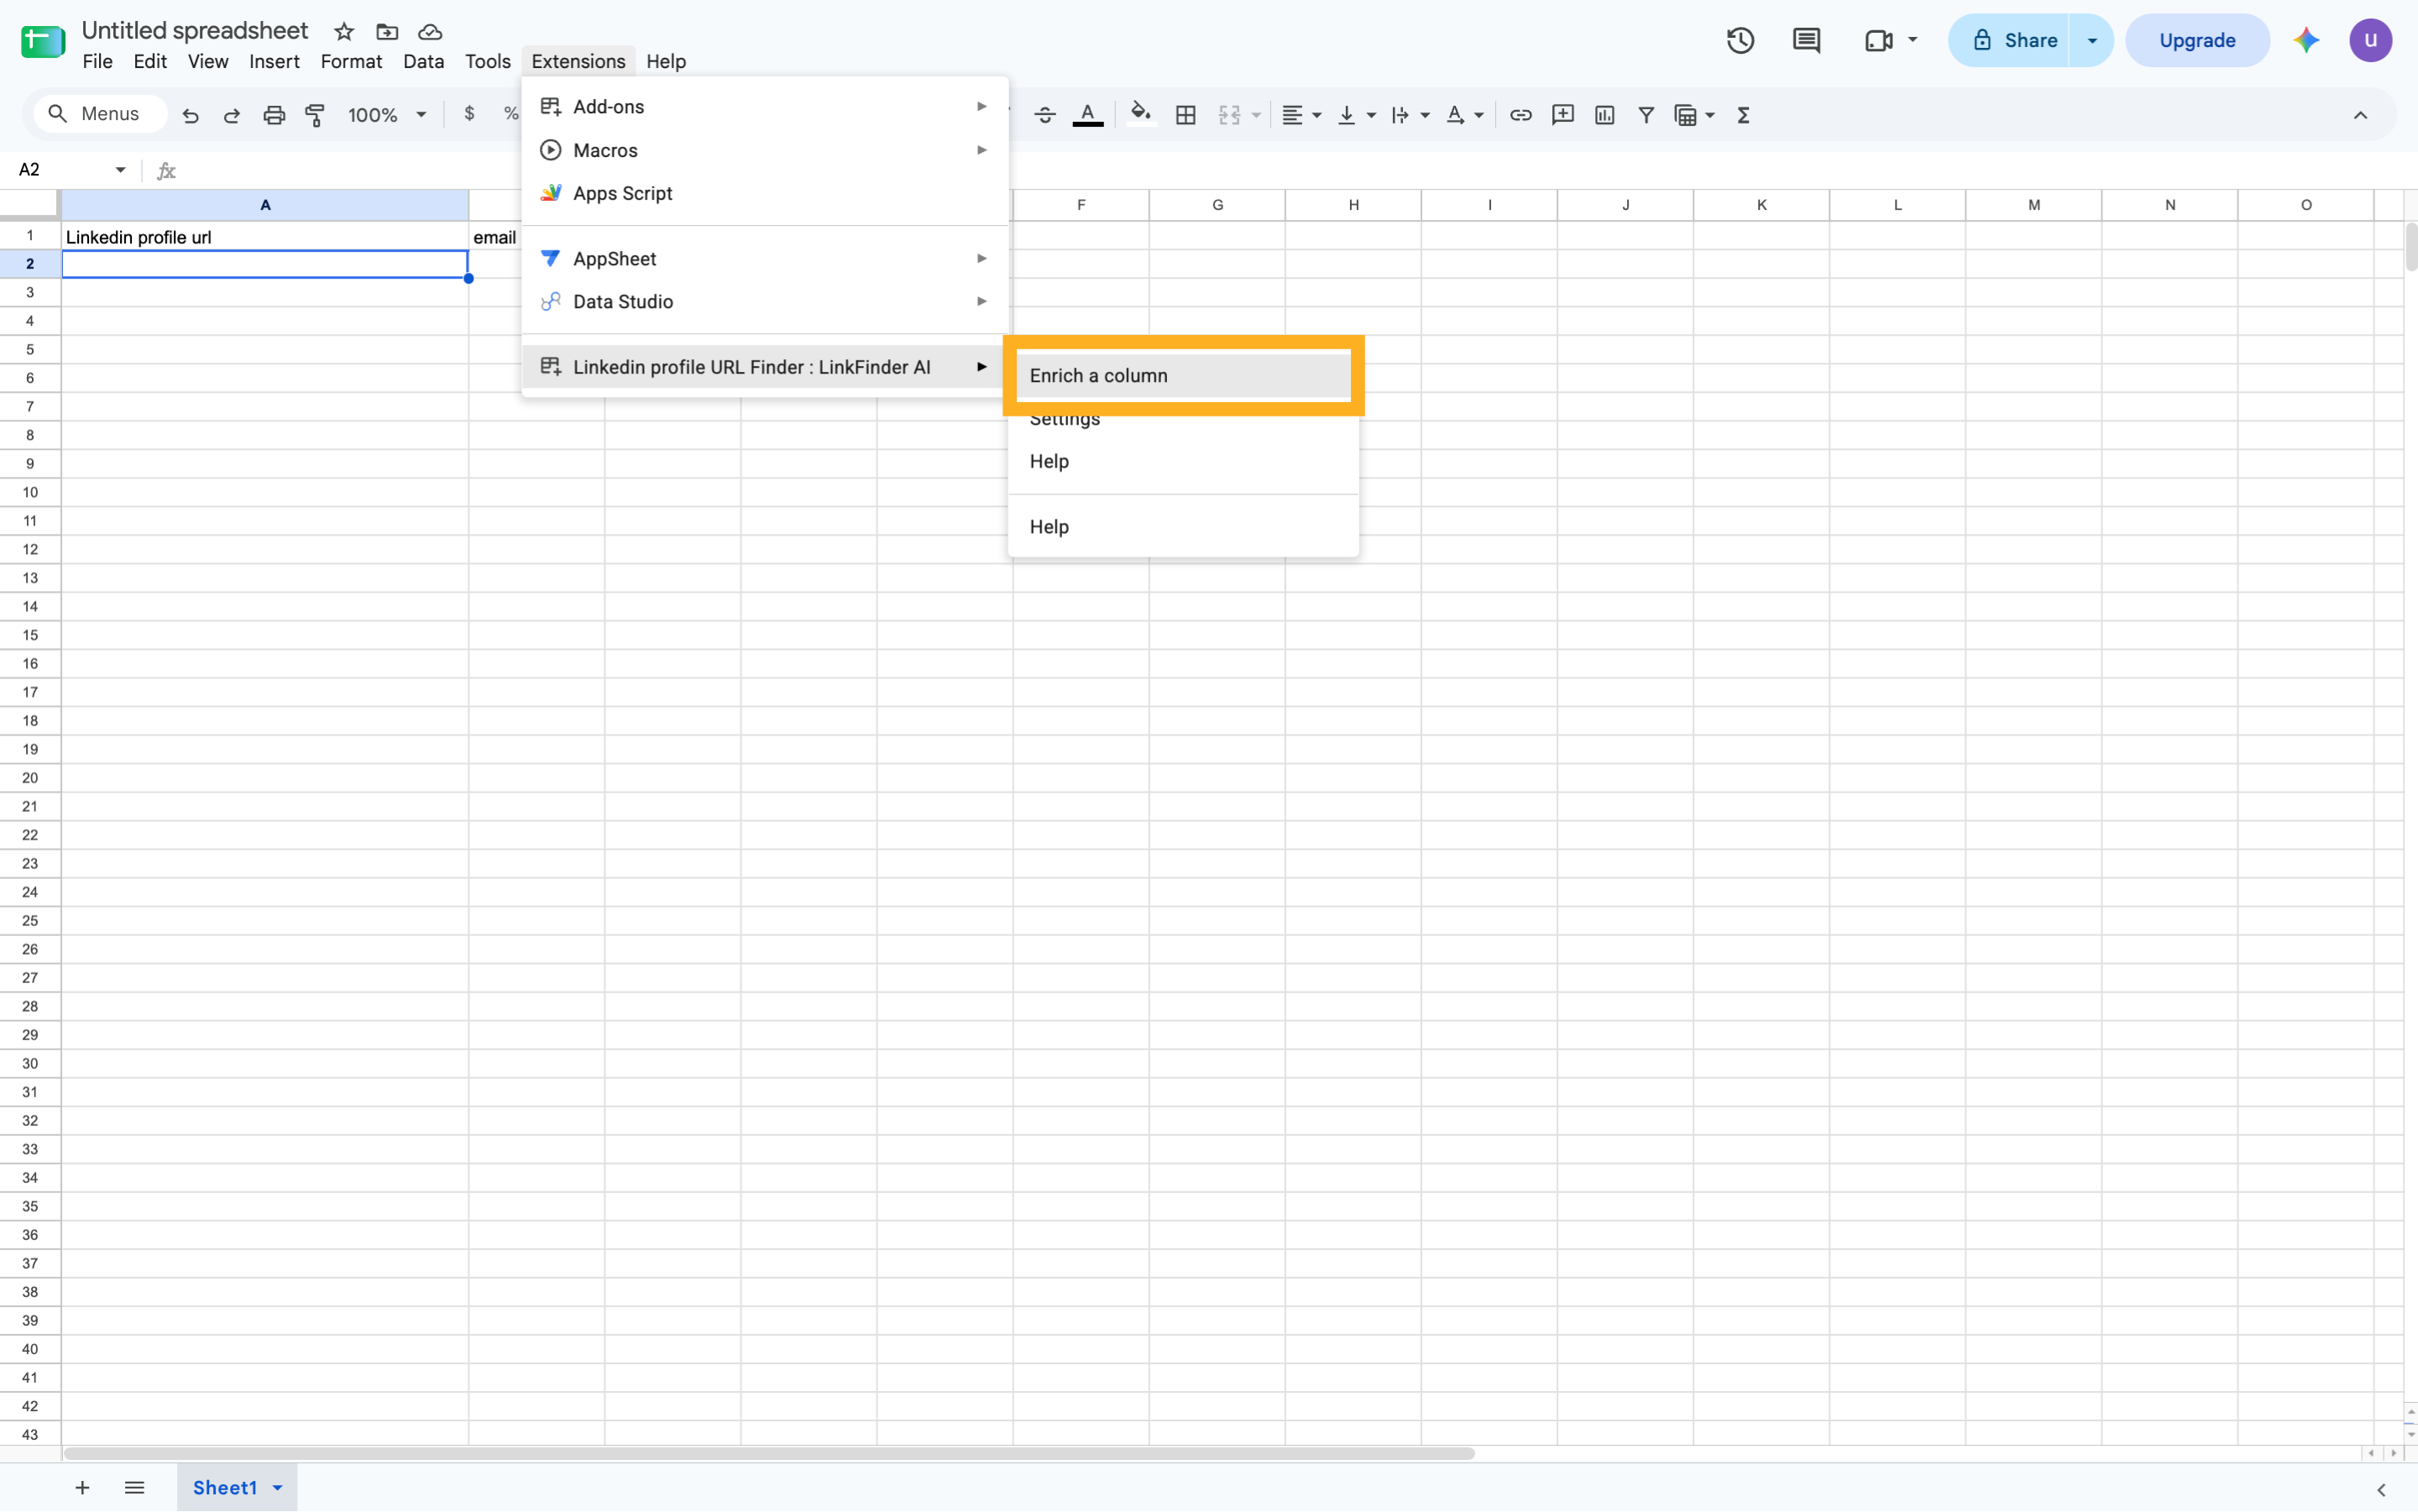Open the Share options dropdown arrow
2418x1512 pixels.
pyautogui.click(x=2092, y=40)
